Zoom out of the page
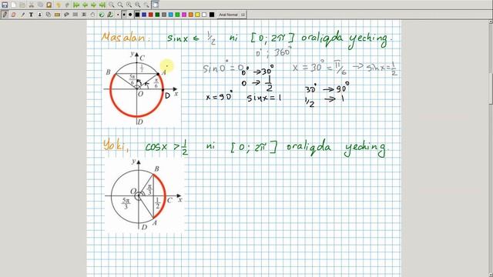This screenshot has height=277, width=493. click(x=112, y=5)
